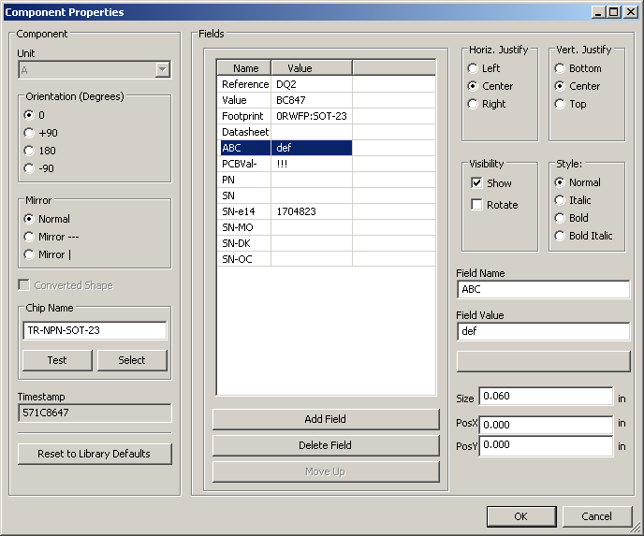Click OK to confirm properties

pyautogui.click(x=521, y=516)
